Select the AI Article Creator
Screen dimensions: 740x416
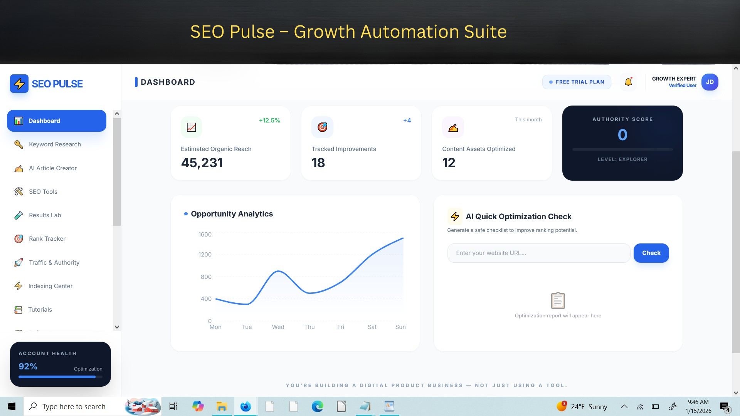point(53,168)
